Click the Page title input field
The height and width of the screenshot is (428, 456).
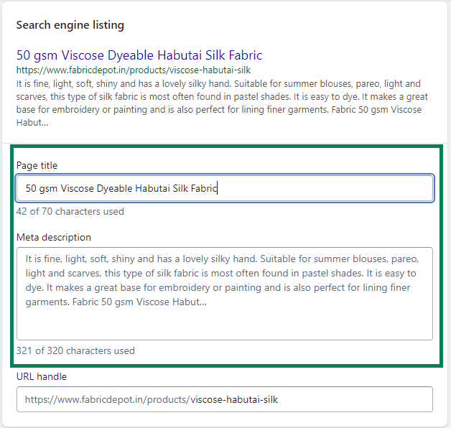[225, 188]
